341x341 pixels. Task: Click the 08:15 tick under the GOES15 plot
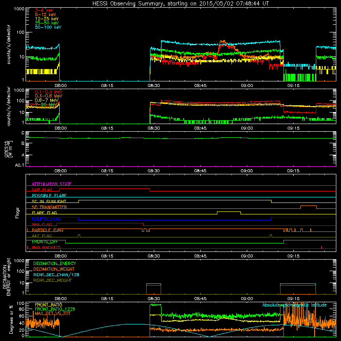(107, 171)
